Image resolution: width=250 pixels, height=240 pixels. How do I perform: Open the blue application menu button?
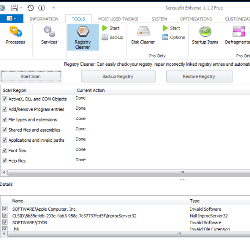click(x=12, y=19)
